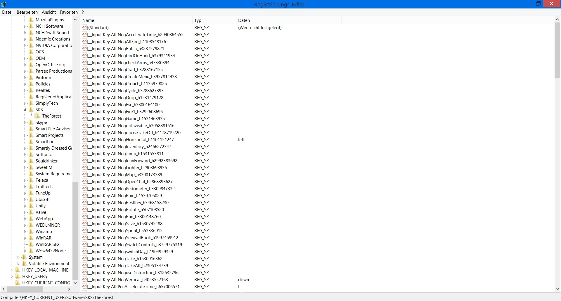Open the Favoriten menu
This screenshot has width=561, height=301.
(69, 12)
